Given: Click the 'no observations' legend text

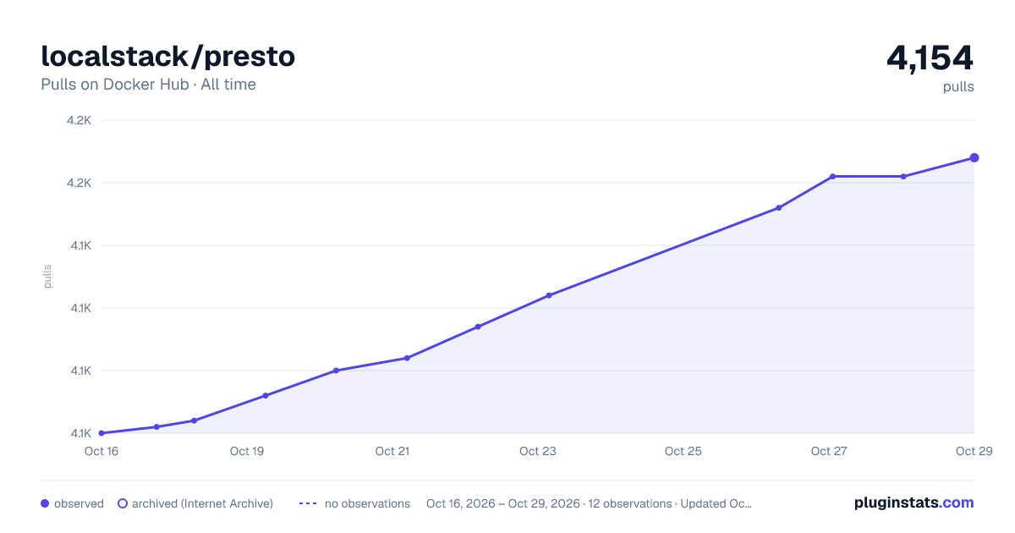Looking at the screenshot, I should (367, 503).
